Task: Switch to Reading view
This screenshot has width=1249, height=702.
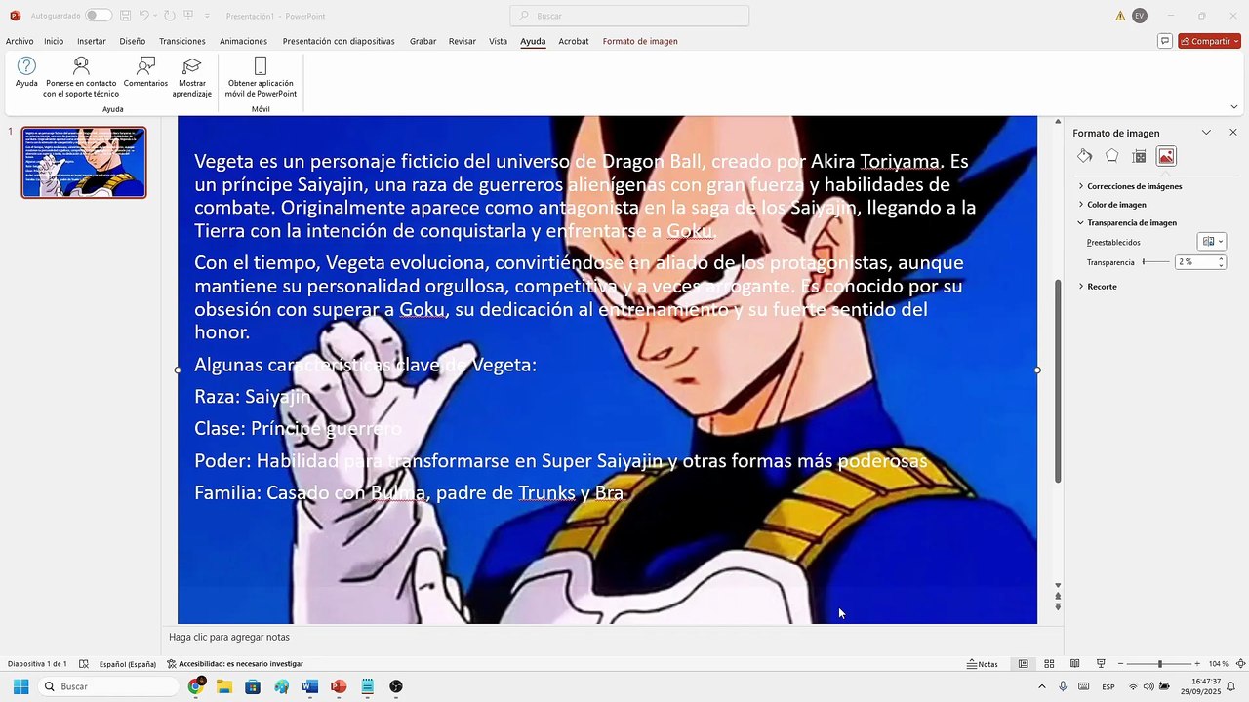Action: 1074,664
